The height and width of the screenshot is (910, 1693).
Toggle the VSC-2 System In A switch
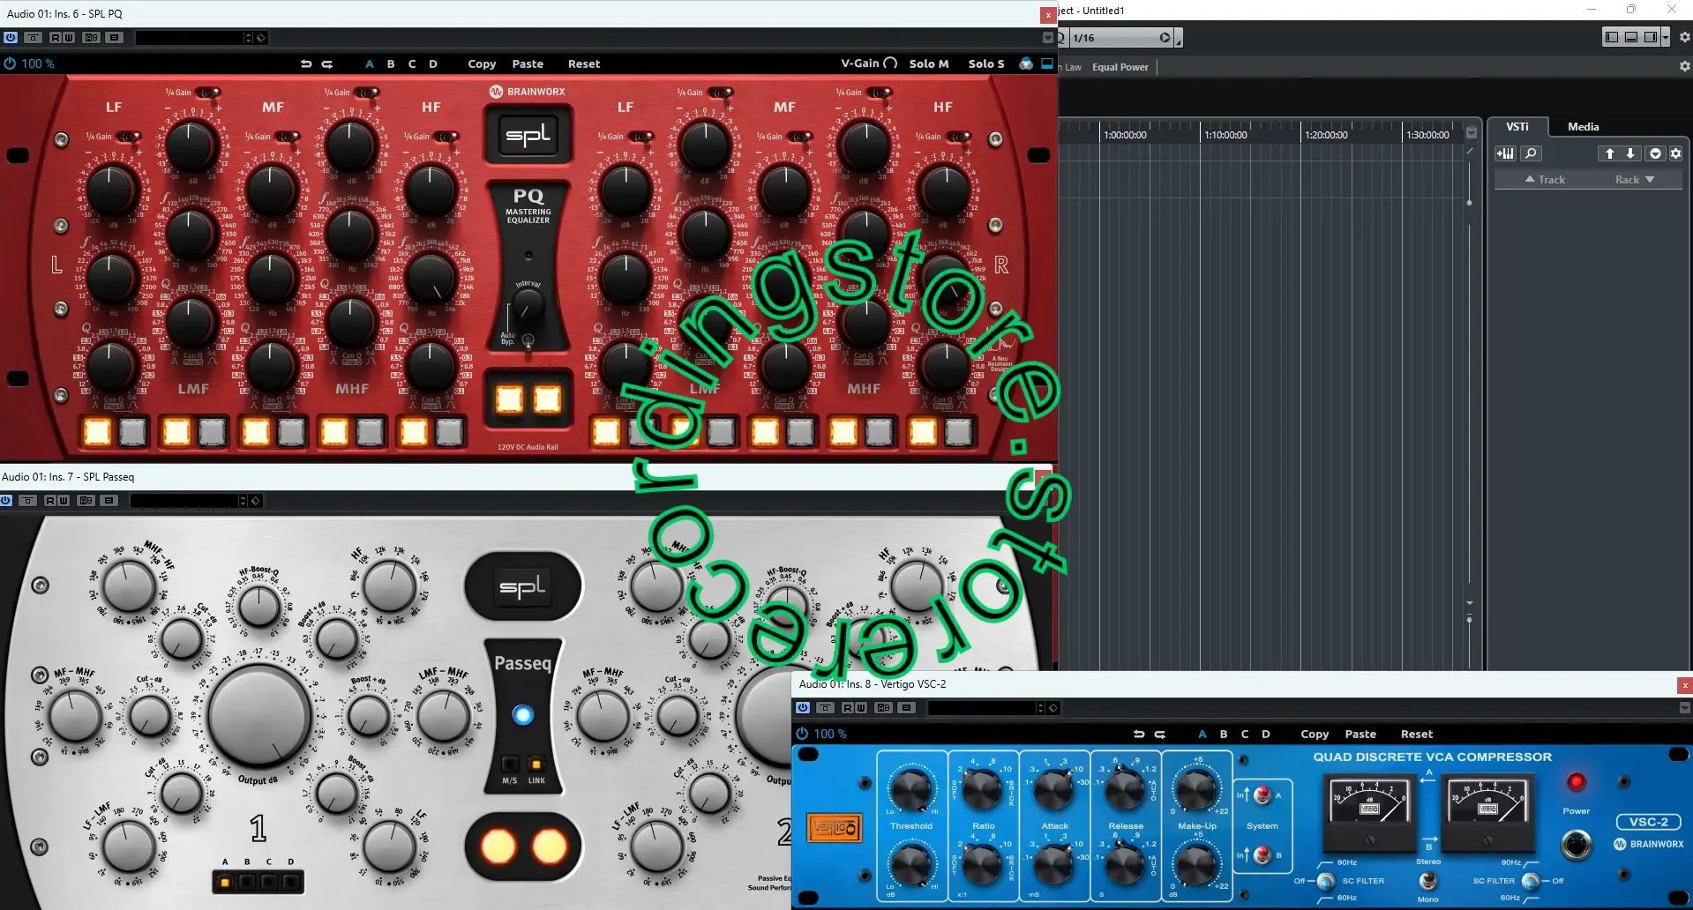[x=1262, y=795]
